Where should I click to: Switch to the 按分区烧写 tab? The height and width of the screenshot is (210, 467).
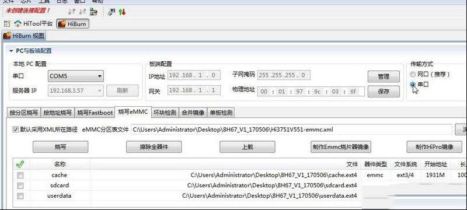tap(23, 113)
